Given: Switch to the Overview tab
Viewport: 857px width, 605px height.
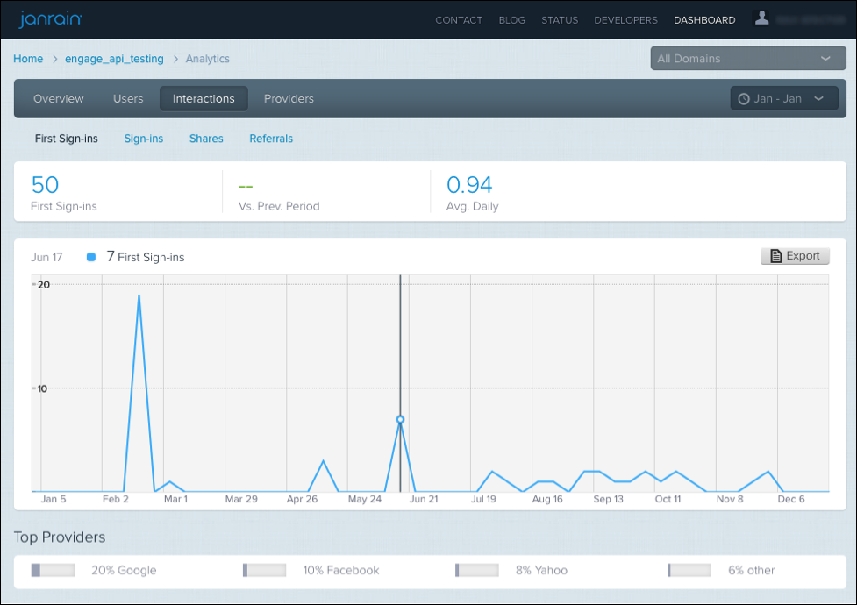Looking at the screenshot, I should [59, 99].
